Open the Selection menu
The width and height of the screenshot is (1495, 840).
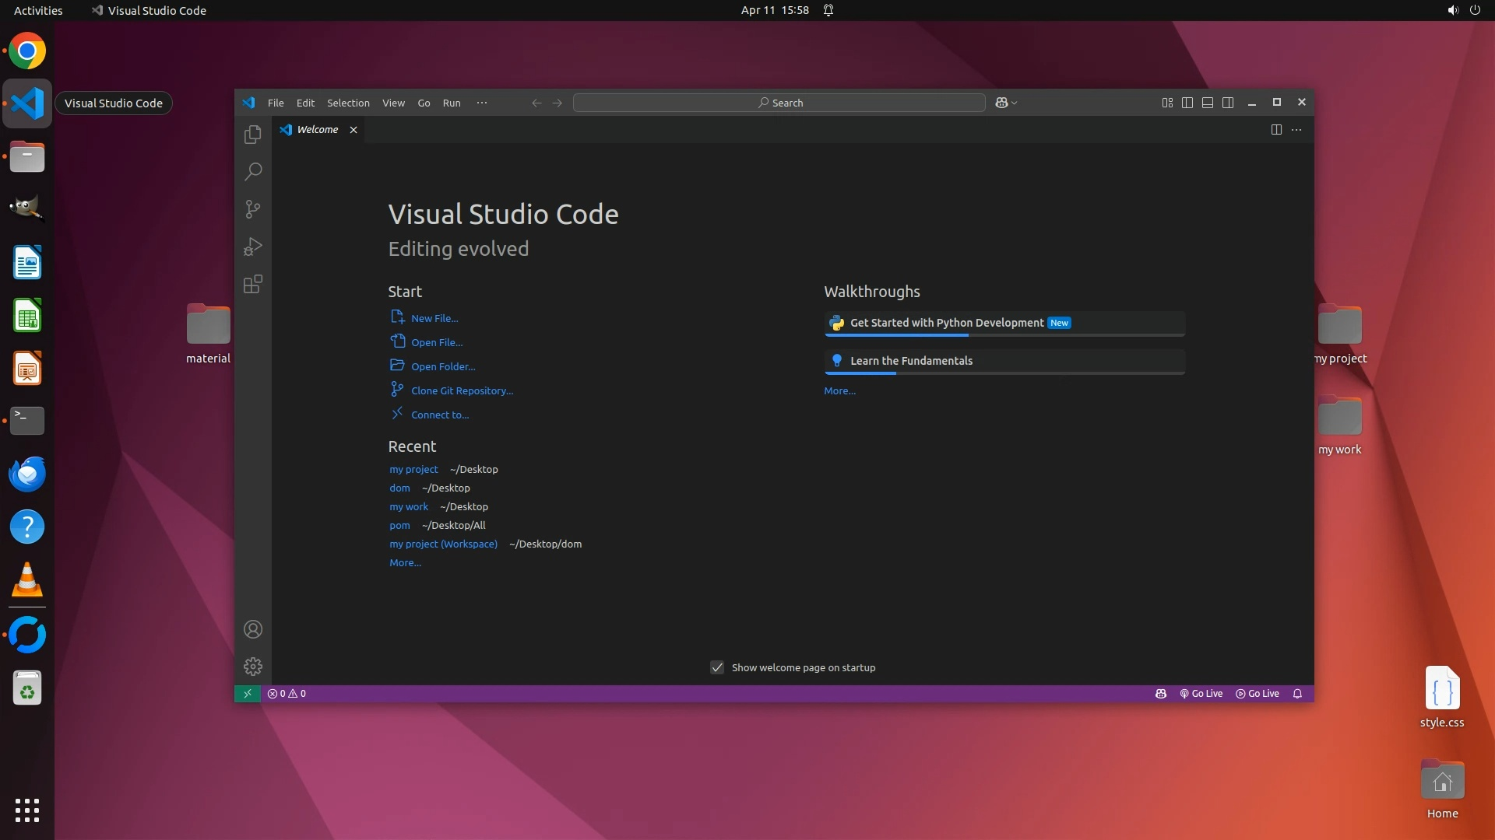(348, 103)
